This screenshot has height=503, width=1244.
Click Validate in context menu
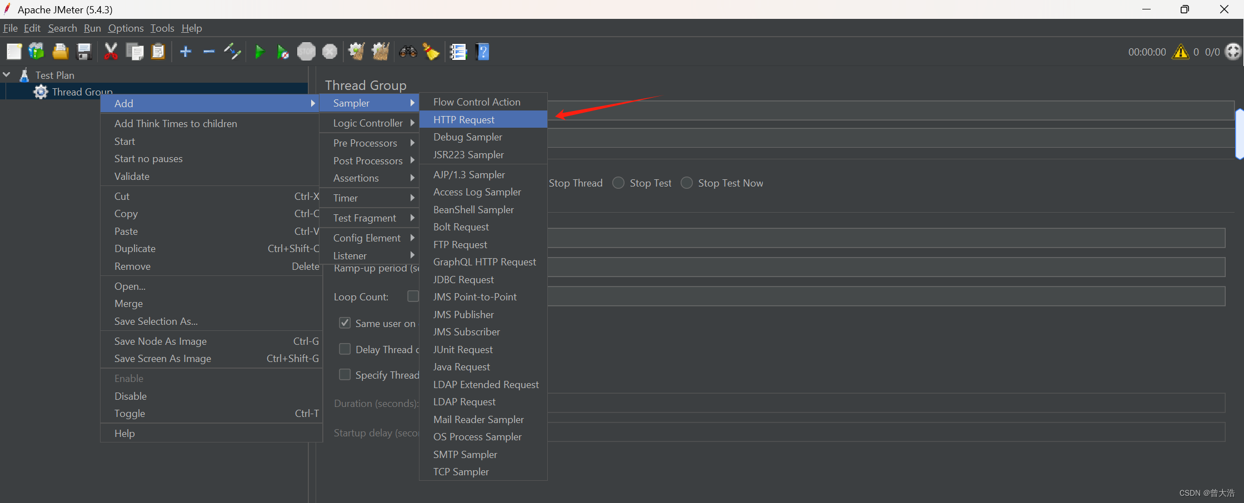[211, 176]
